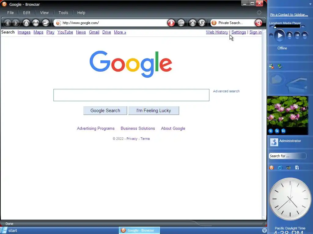Screen dimensions: 313x234
Task: Eject media in Longhorn Media Player
Action: [x=290, y=35]
